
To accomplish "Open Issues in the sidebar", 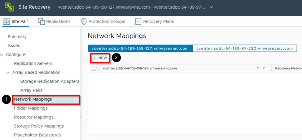I will [14, 46].
